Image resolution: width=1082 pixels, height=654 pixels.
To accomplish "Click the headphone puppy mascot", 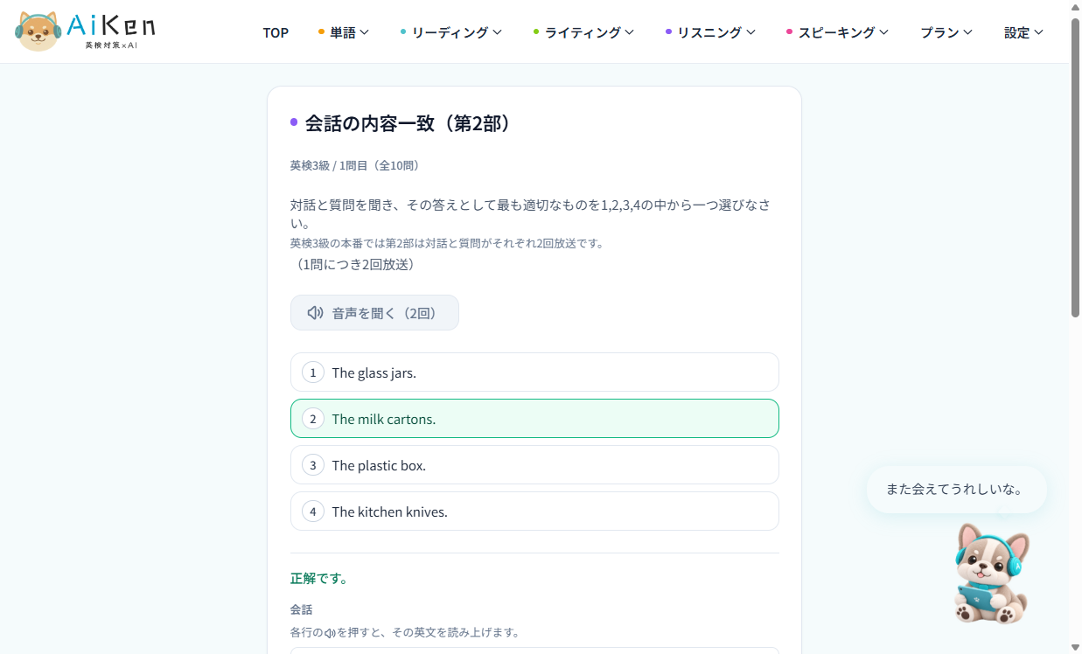I will tap(991, 573).
